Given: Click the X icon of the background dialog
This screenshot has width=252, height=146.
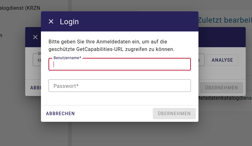Looking at the screenshot, I should coord(35,37).
